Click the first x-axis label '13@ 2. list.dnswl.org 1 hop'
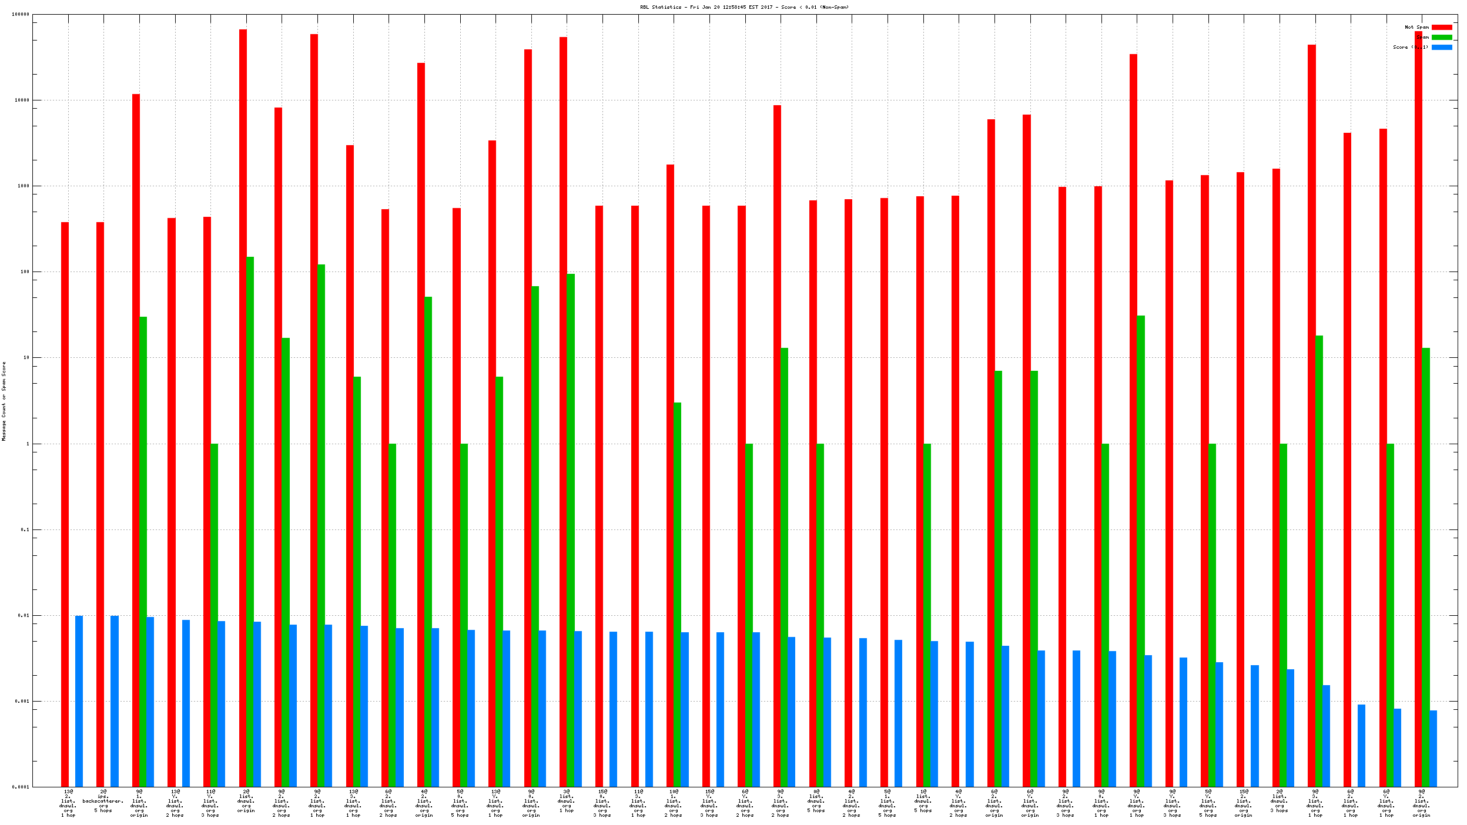Image resolution: width=1467 pixels, height=825 pixels. click(68, 803)
